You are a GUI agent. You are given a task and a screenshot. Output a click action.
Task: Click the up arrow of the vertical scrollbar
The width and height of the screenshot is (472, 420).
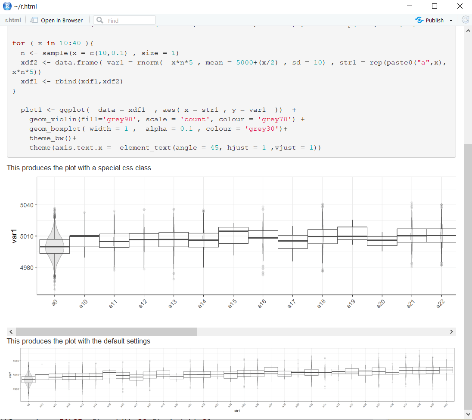click(468, 30)
